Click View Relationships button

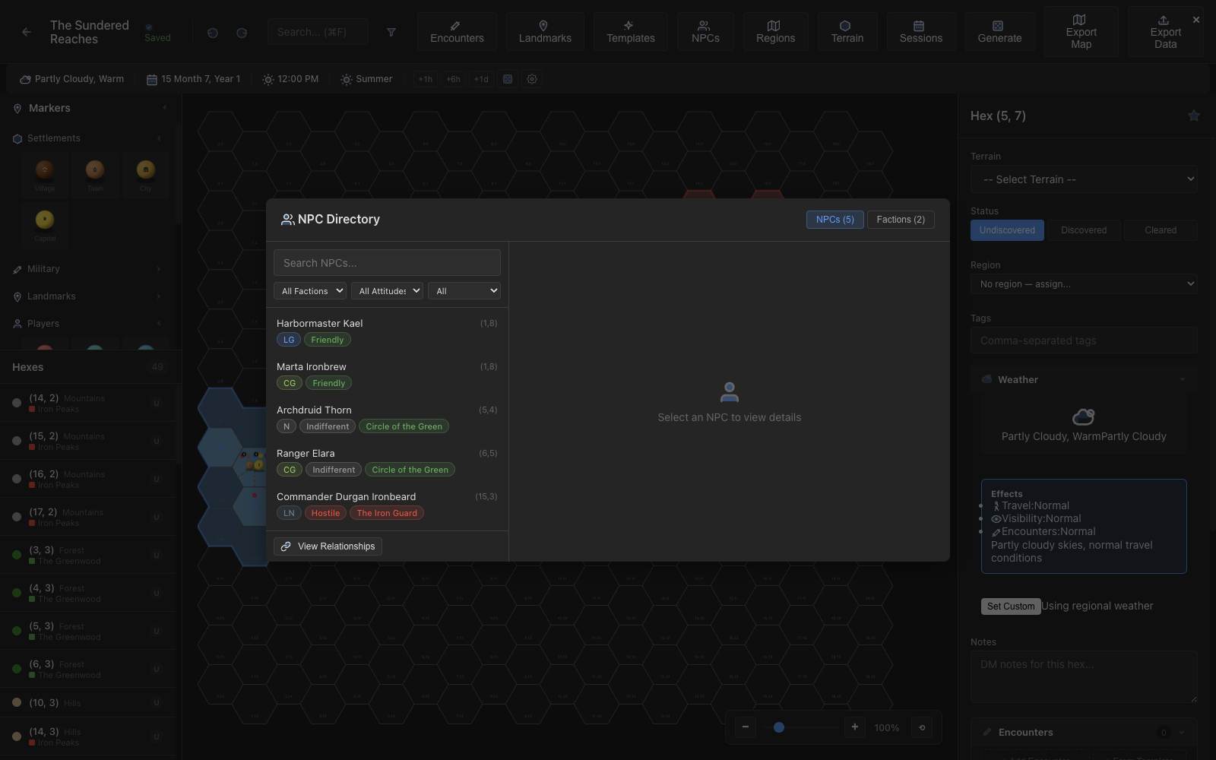[x=328, y=546]
